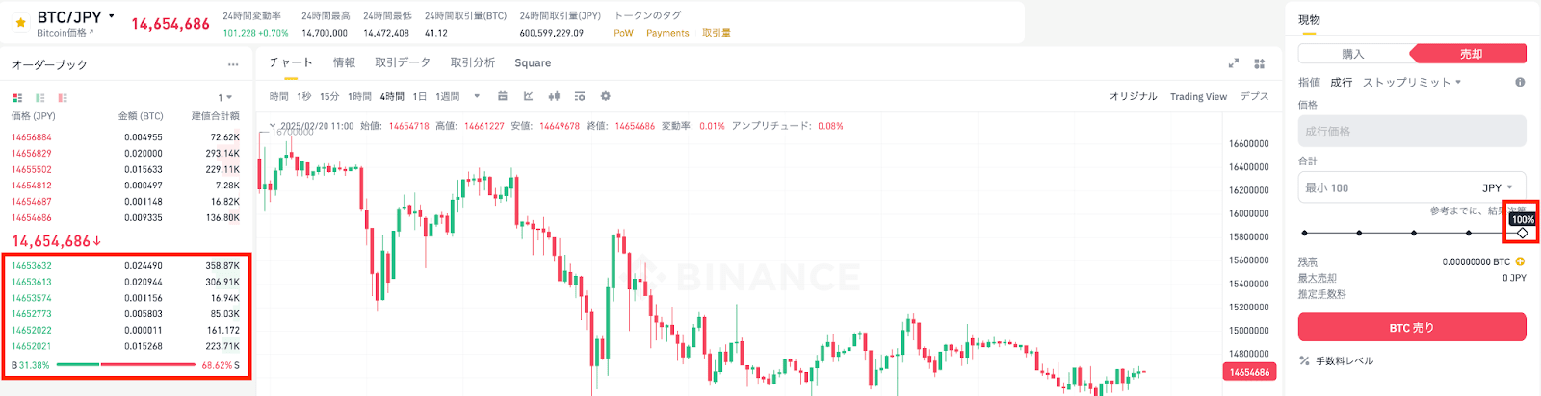1541x396 pixels.
Task: Set amount slider to 100% handle
Action: [1523, 233]
